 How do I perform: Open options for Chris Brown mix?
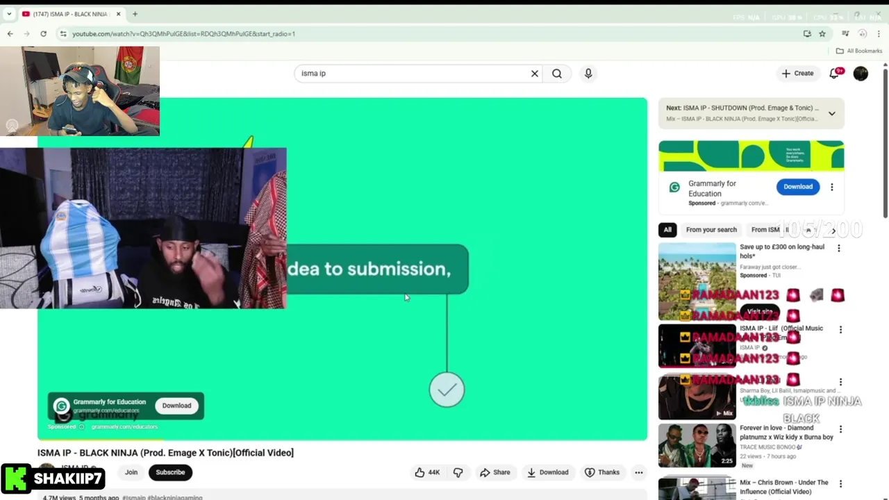click(x=840, y=483)
